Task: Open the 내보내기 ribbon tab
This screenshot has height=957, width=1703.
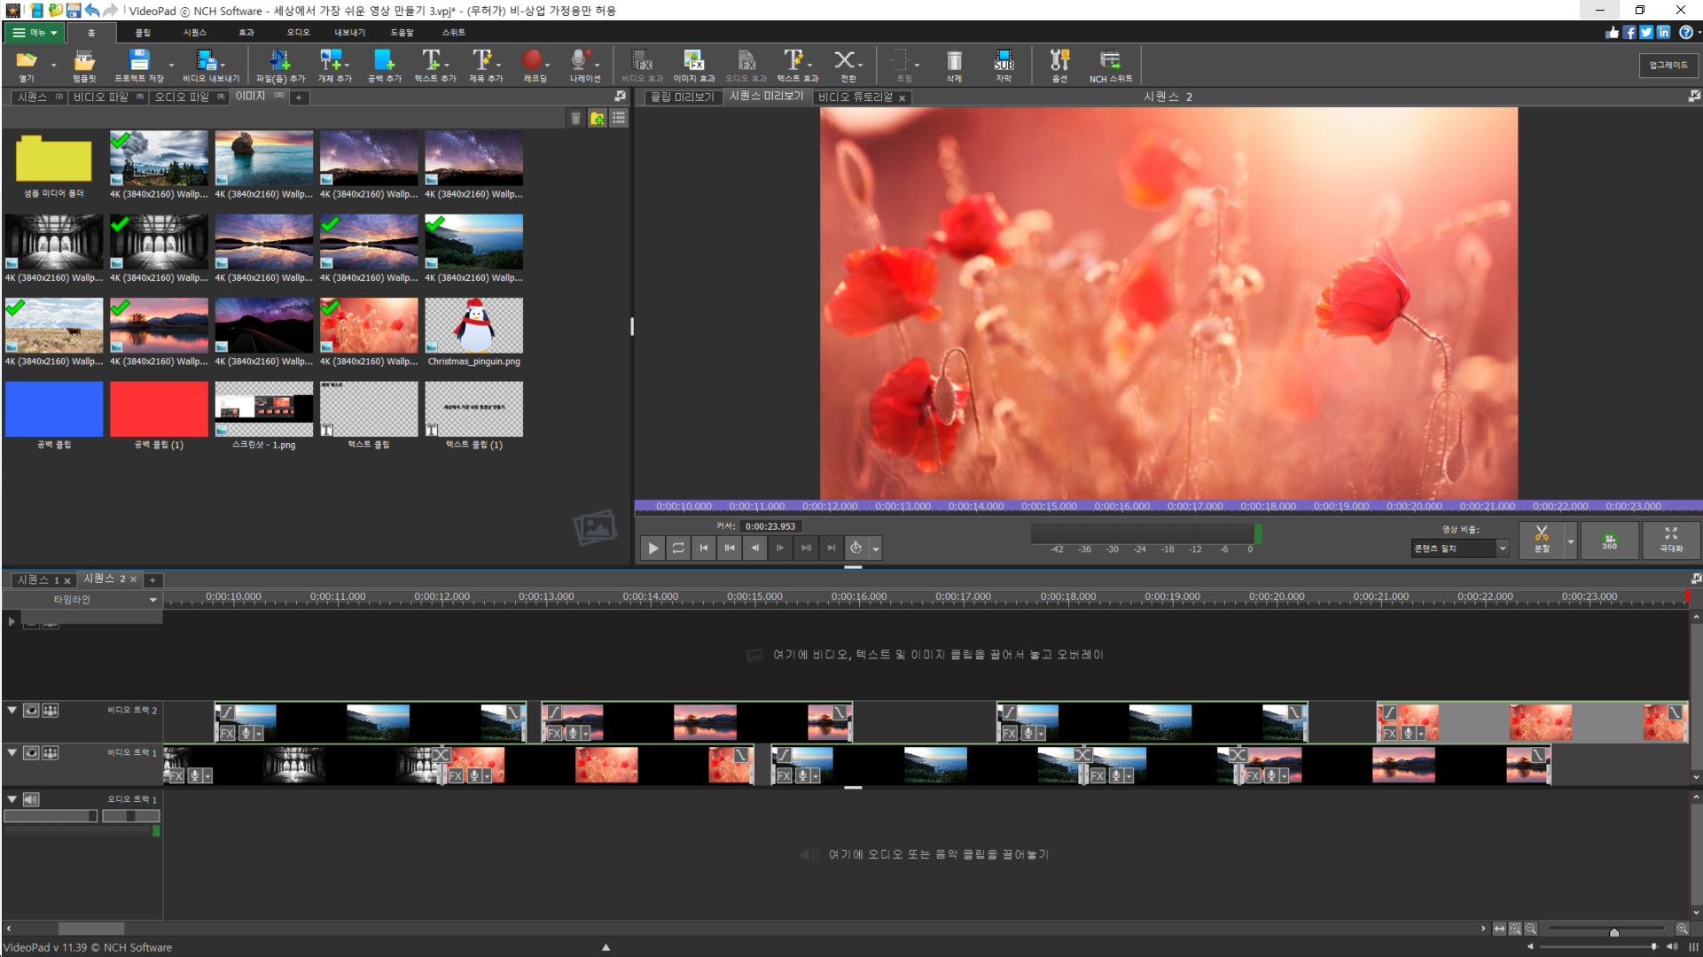Action: click(349, 33)
